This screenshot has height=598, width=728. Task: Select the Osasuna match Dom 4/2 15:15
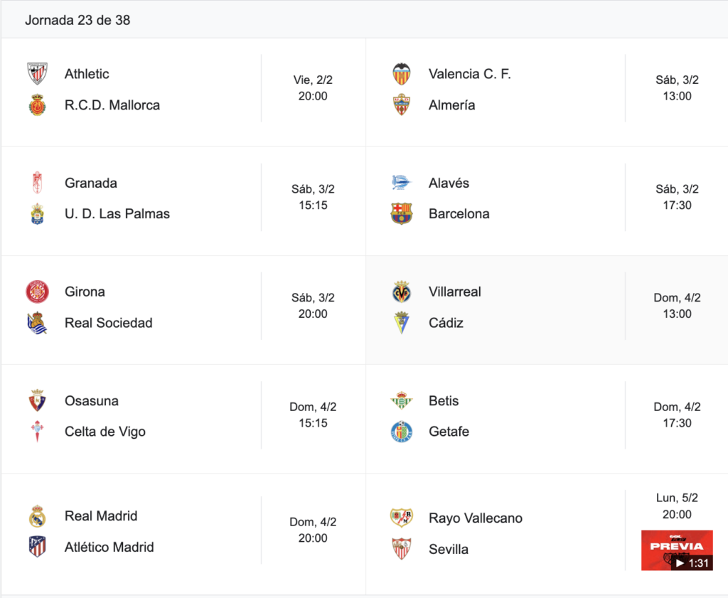coord(313,415)
